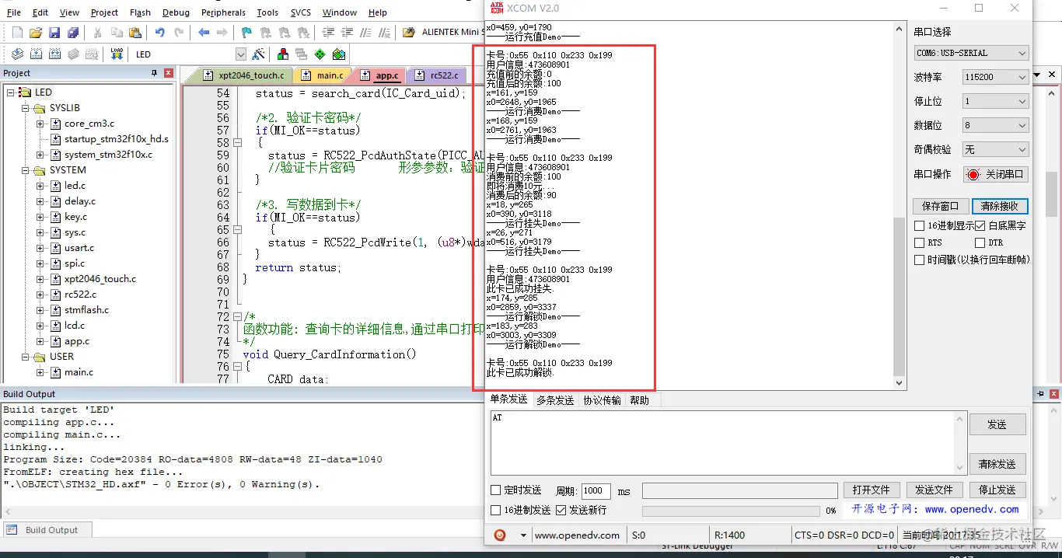Insert a bookmark with the flag icon
The width and height of the screenshot is (1062, 558).
coord(246,33)
